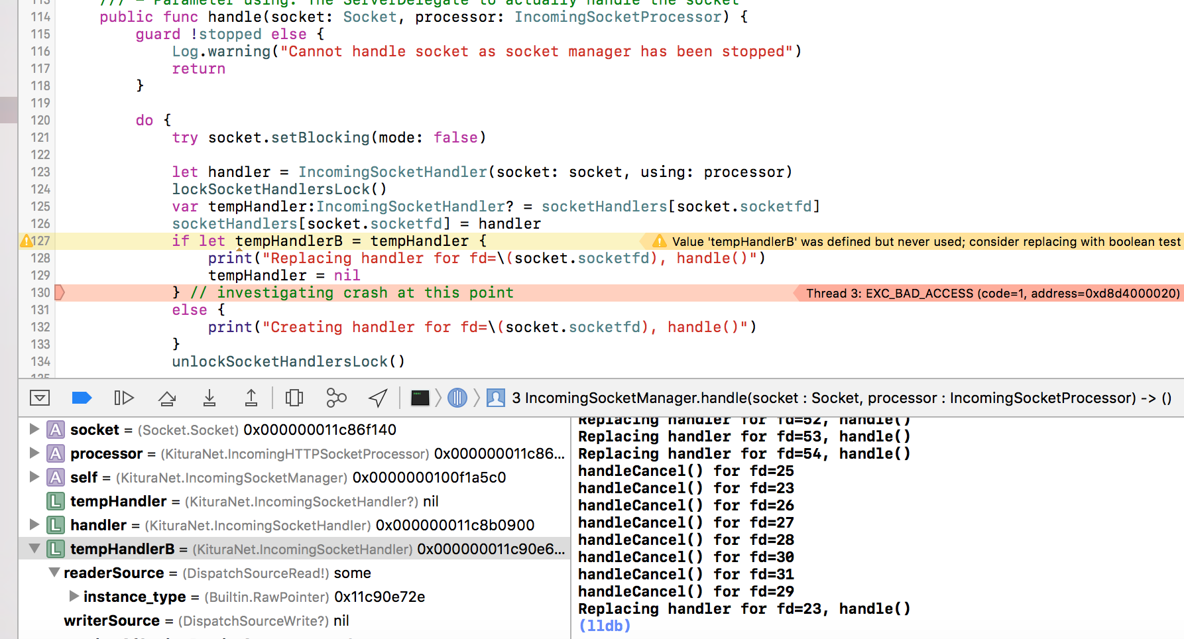
Task: Deactivate all breakpoints
Action: coord(82,398)
